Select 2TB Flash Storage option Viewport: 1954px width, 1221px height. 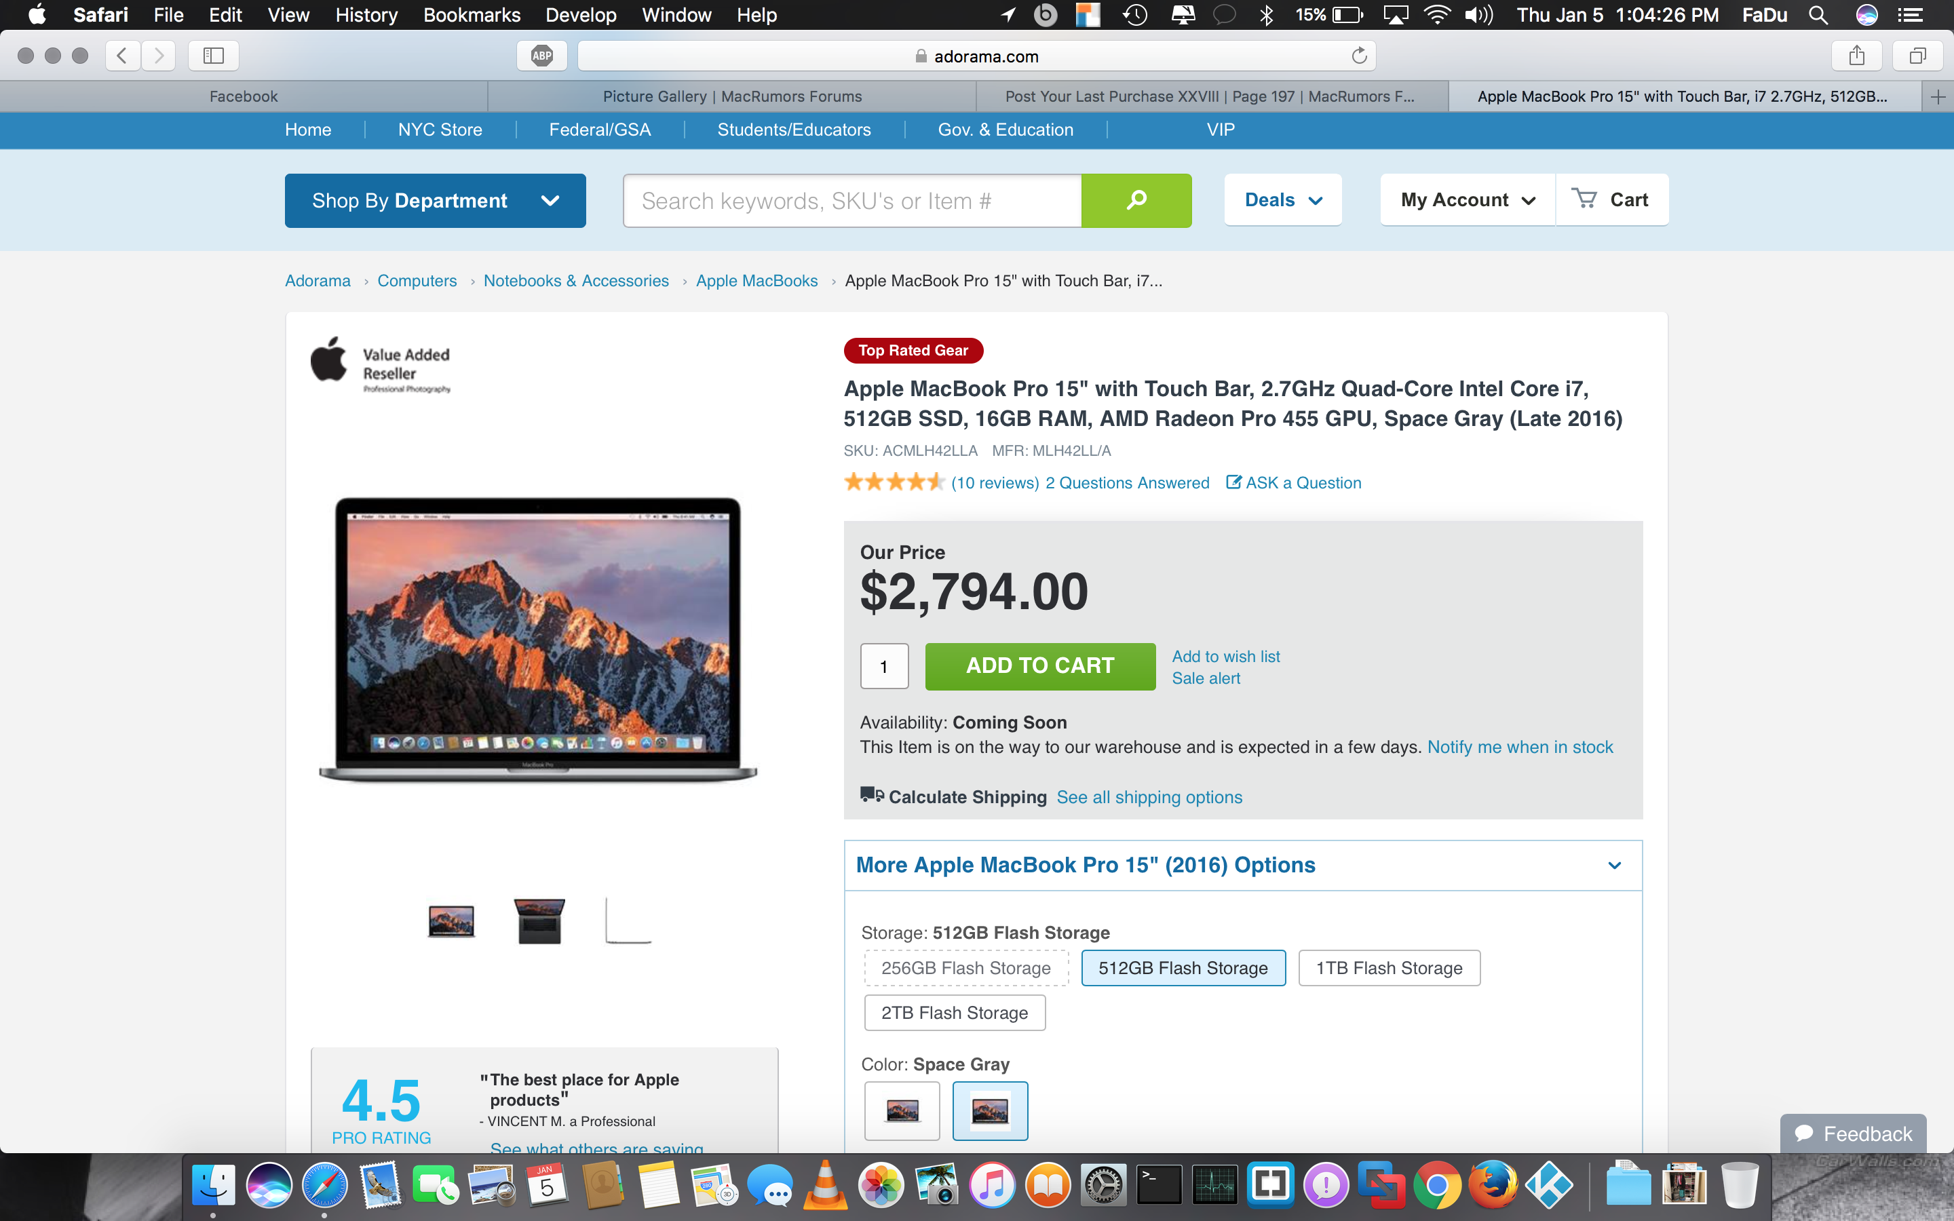(955, 1013)
